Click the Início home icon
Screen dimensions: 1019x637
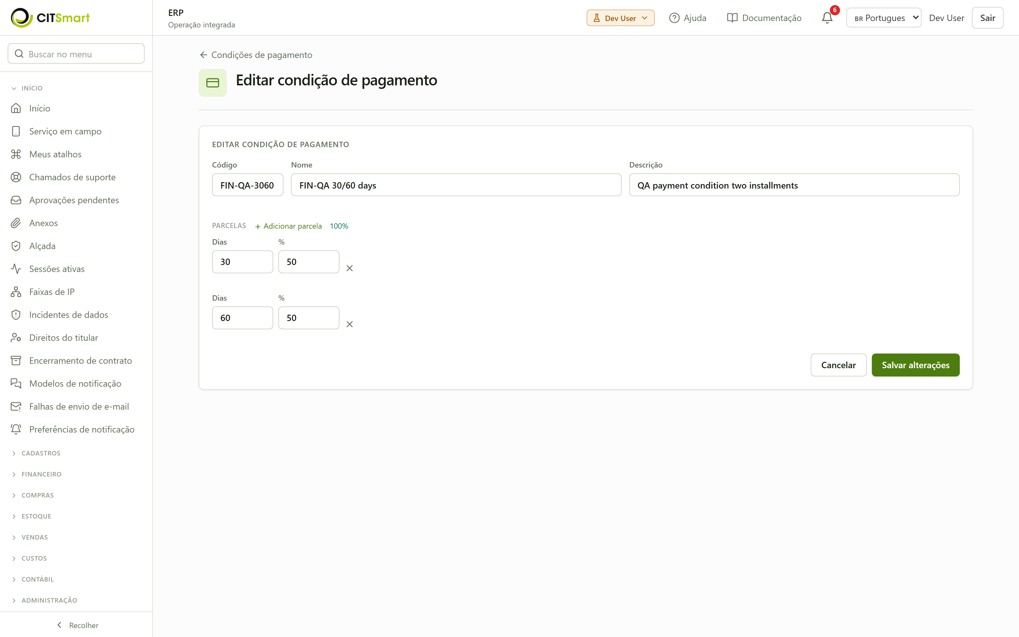click(16, 108)
